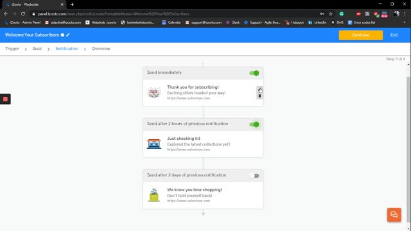Close the iZooto - Playbooks tab
Screen dimensions: 411x231
(62, 4)
